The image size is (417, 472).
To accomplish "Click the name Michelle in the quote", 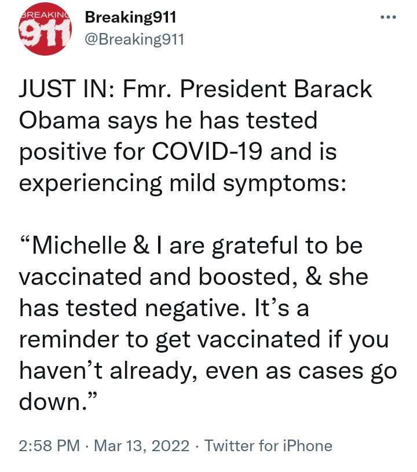I will point(79,246).
